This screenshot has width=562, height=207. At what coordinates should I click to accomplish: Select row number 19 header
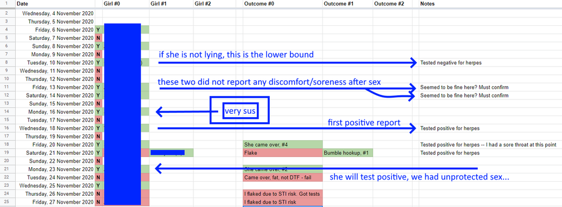tap(7, 153)
